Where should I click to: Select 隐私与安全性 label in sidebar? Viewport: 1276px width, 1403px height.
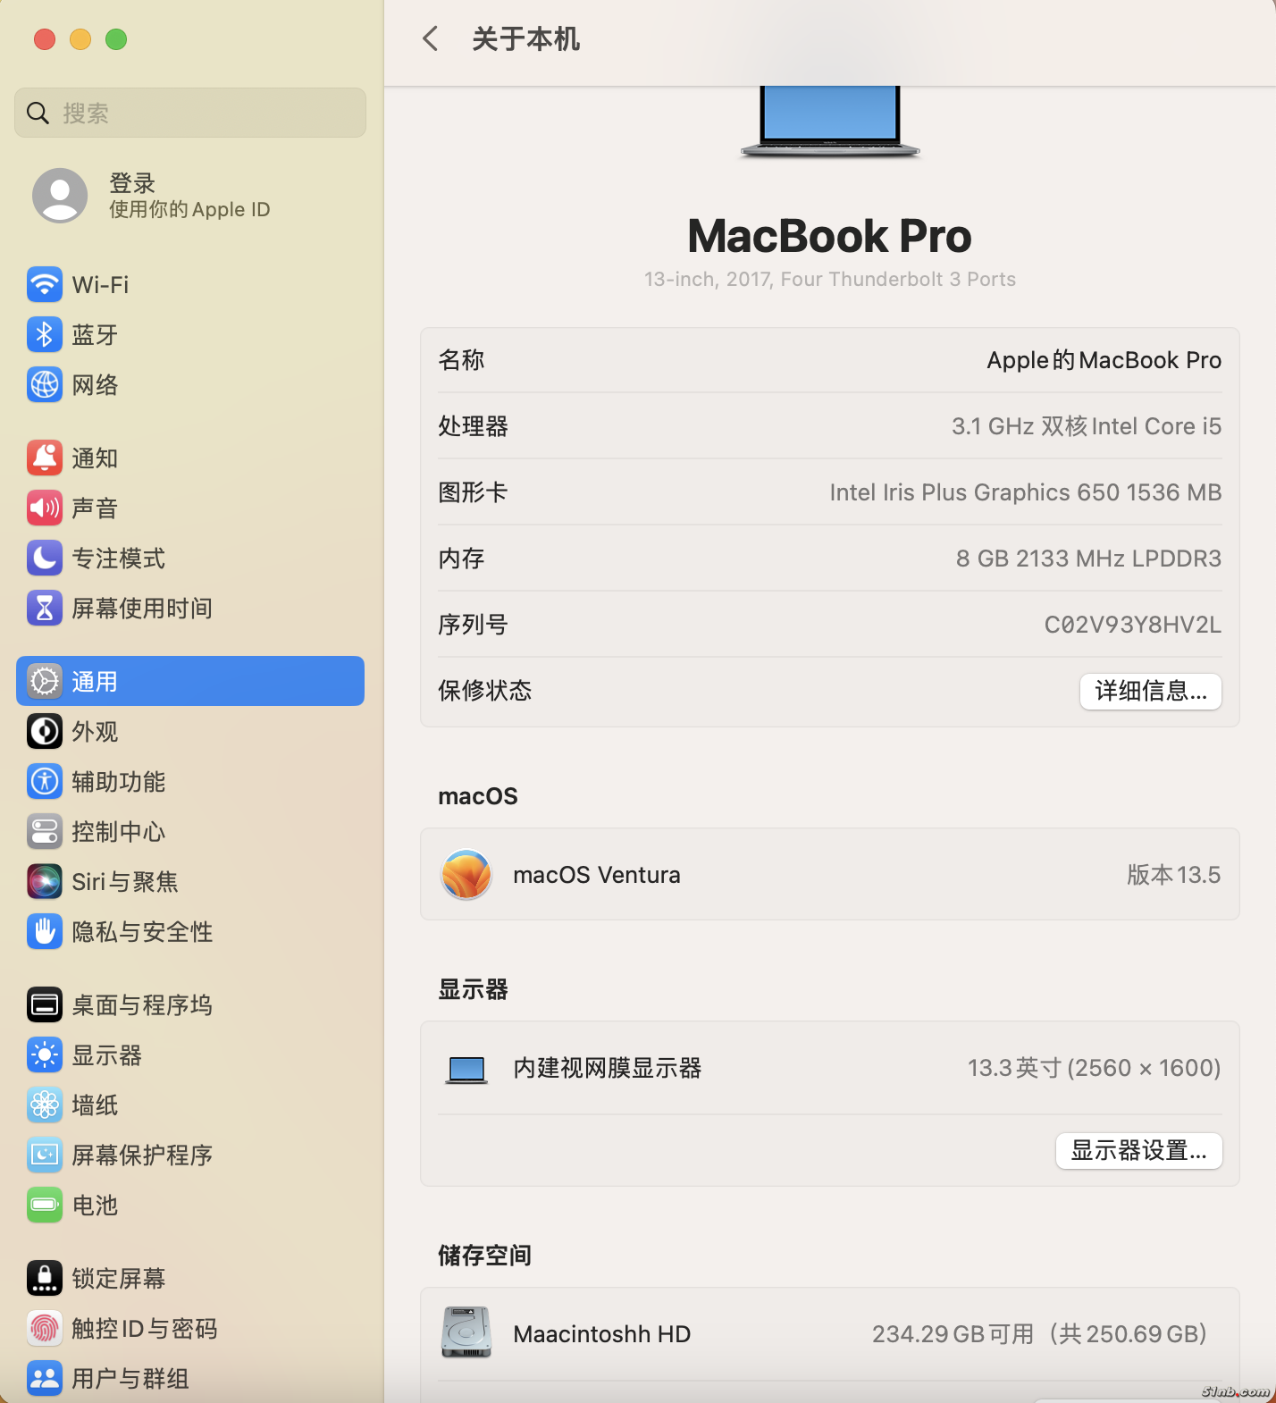(x=142, y=932)
